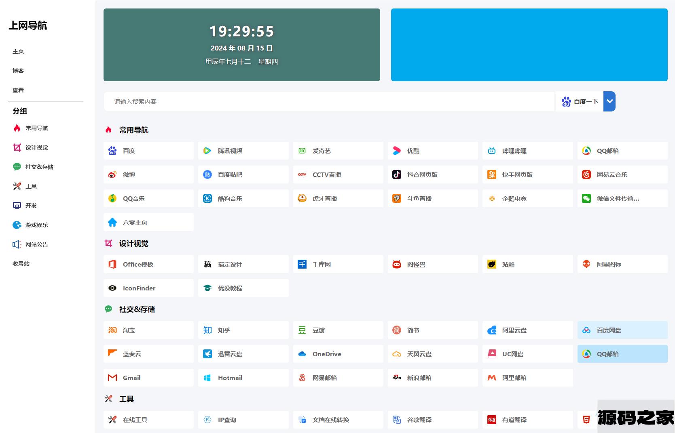Screen dimensions: 675x433
Task: Click the 六零主页 house icon
Action: (112, 222)
